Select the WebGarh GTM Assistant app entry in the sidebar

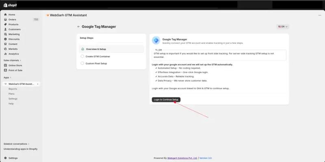pyautogui.click(x=21, y=84)
